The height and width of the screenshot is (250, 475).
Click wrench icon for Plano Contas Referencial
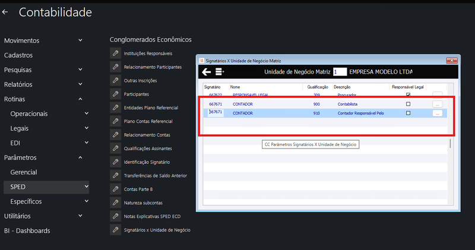(115, 121)
